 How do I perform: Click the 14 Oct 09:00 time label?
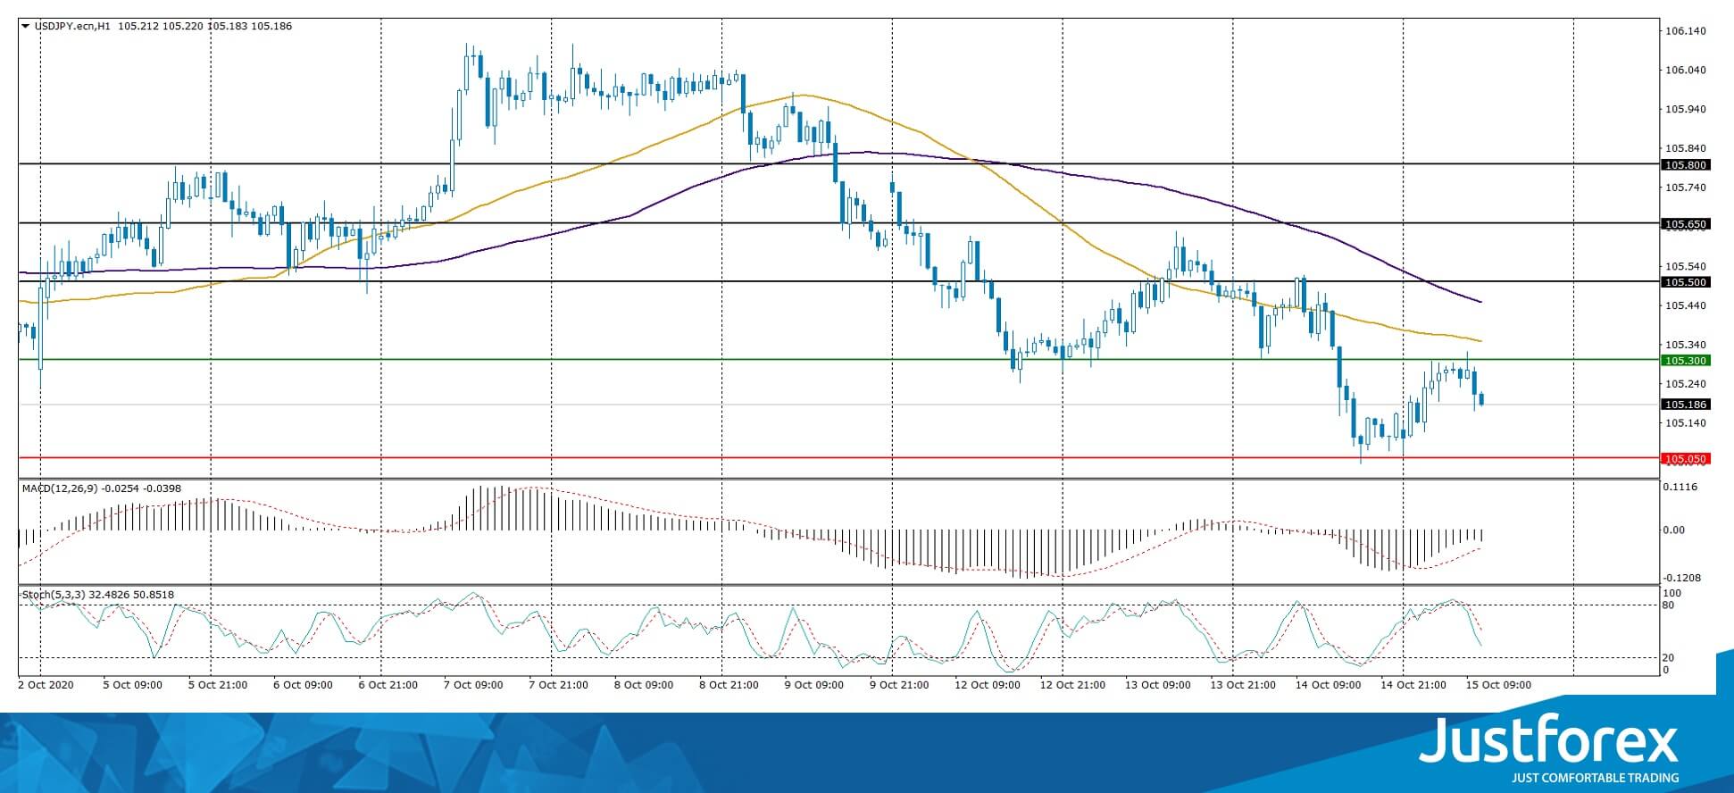[x=1328, y=686]
